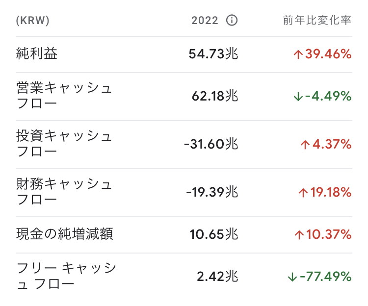The height and width of the screenshot is (306, 368).
Task: Click the 54.73兆 net income value
Action: tap(213, 54)
